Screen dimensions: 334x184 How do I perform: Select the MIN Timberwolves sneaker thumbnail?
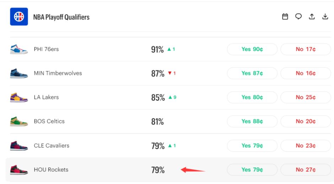coord(19,73)
